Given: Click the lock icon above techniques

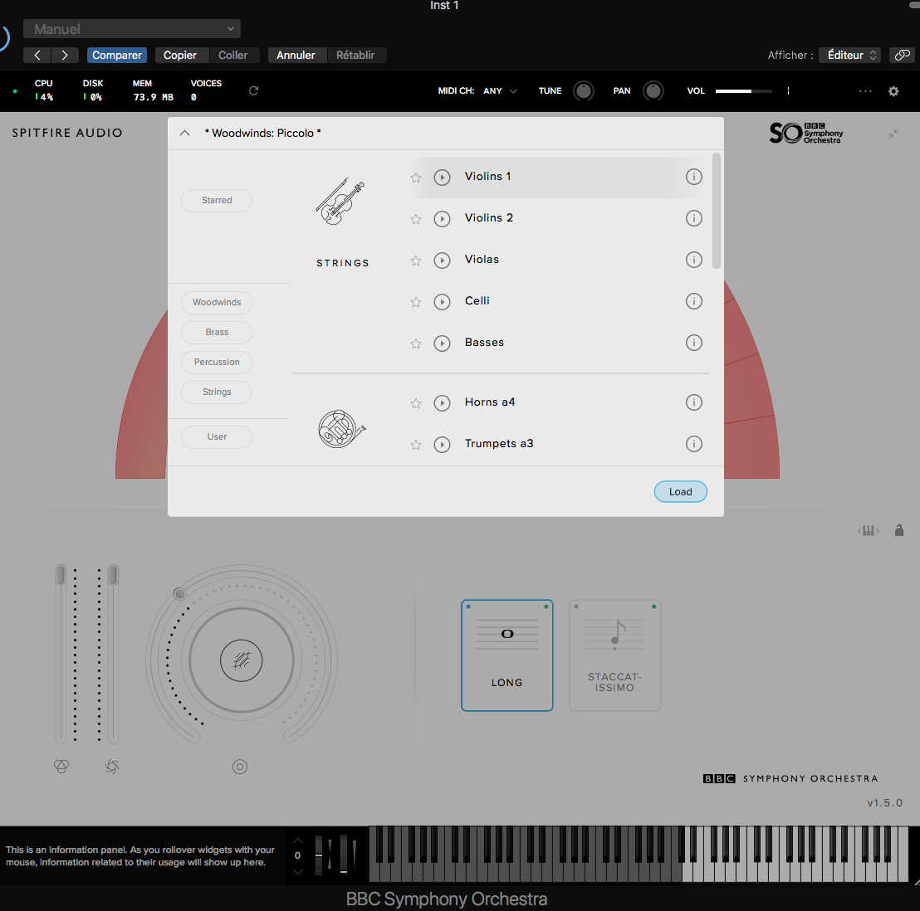Looking at the screenshot, I should pos(899,530).
